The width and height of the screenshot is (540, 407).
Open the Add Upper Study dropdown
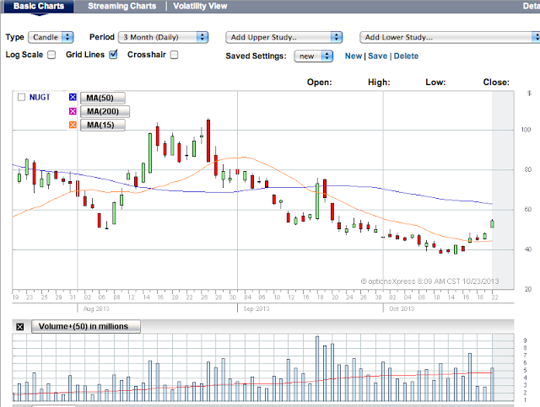pyautogui.click(x=283, y=37)
